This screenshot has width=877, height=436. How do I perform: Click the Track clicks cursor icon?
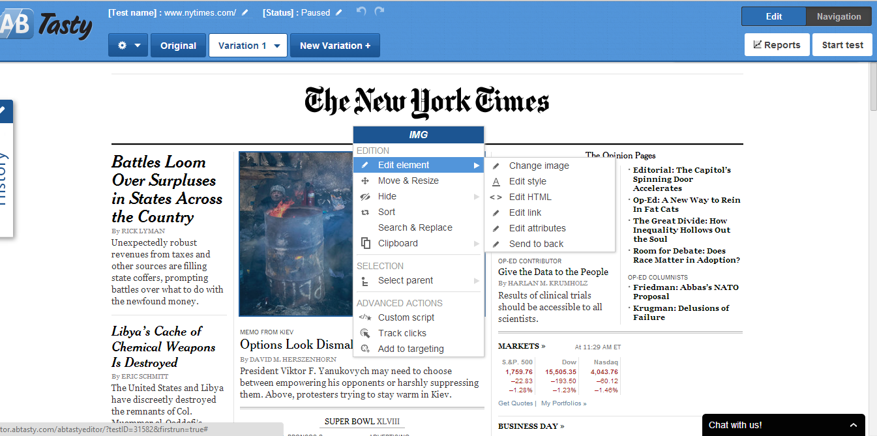tap(365, 333)
